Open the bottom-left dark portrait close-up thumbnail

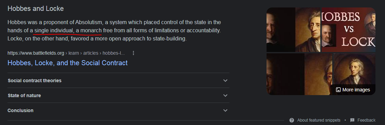point(285,74)
